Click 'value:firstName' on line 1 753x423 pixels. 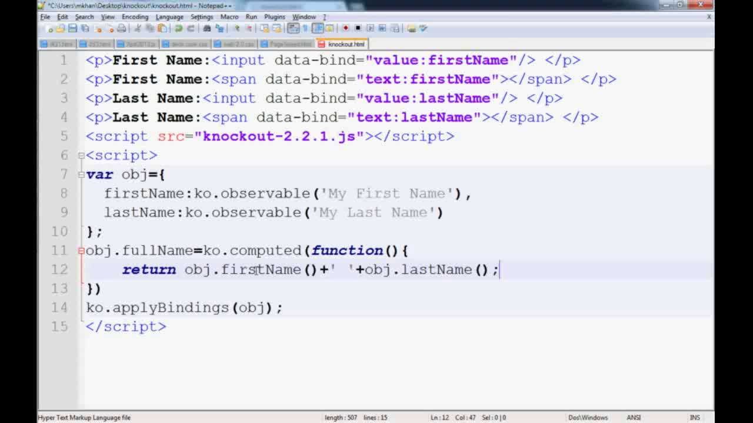[x=441, y=60]
